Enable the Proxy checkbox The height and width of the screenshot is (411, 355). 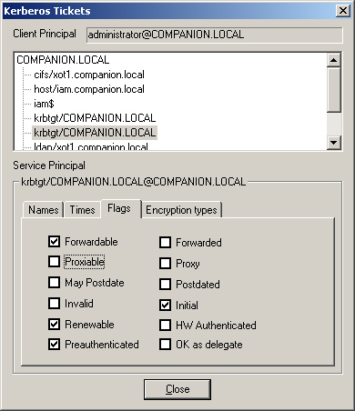pos(165,264)
